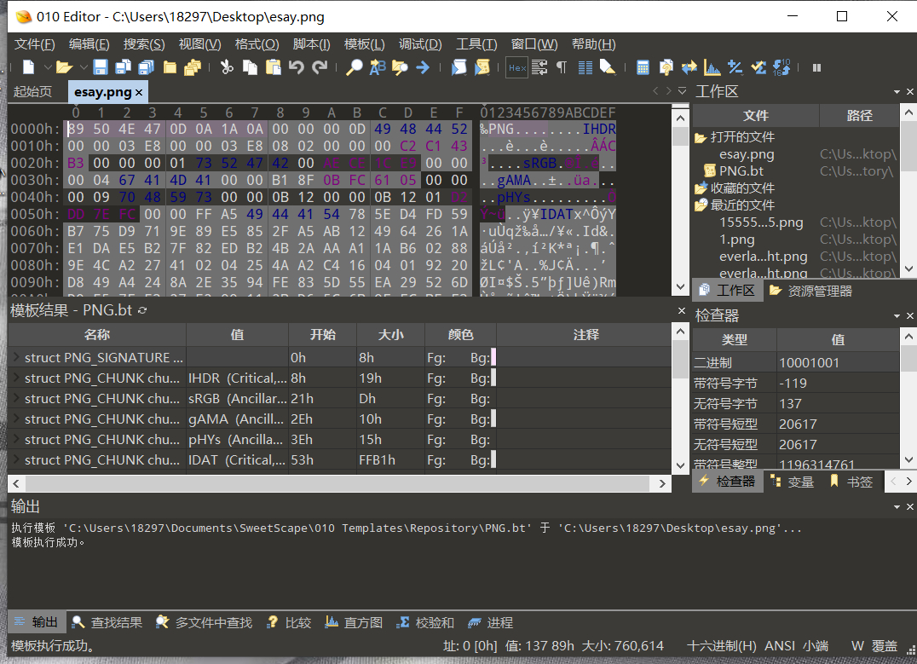Open the 文件(F) menu
Image resolution: width=917 pixels, height=664 pixels.
point(34,43)
